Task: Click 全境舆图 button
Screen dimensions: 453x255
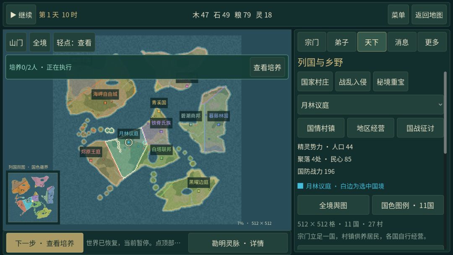Action: click(x=333, y=205)
